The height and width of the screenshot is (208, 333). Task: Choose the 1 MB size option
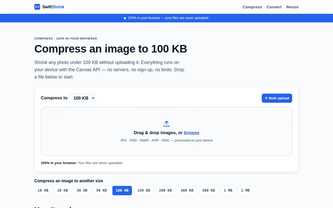[228, 190]
